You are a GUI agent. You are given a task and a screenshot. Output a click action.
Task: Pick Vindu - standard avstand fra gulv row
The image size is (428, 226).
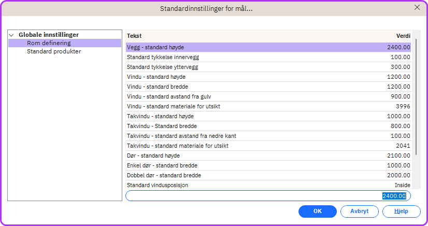click(x=268, y=96)
